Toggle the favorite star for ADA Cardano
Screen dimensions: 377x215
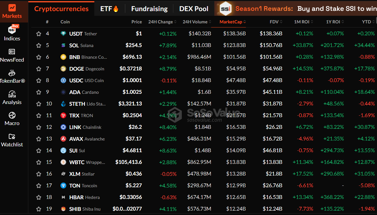pos(39,92)
